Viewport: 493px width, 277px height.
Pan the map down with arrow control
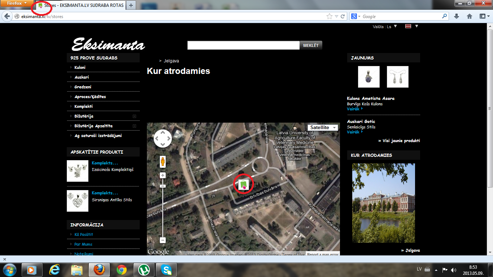[163, 144]
